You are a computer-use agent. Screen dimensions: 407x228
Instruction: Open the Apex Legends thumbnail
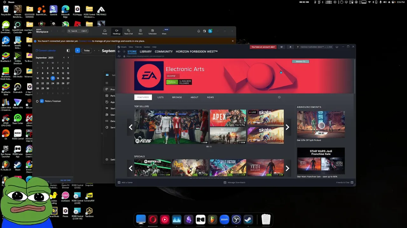click(228, 118)
